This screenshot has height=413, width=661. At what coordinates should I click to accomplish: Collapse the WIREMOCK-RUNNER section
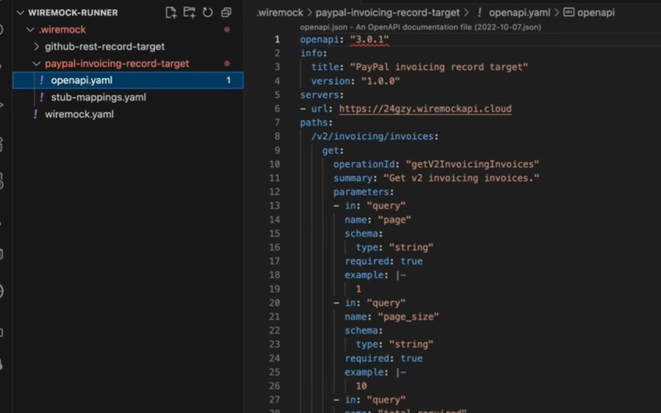tap(20, 13)
